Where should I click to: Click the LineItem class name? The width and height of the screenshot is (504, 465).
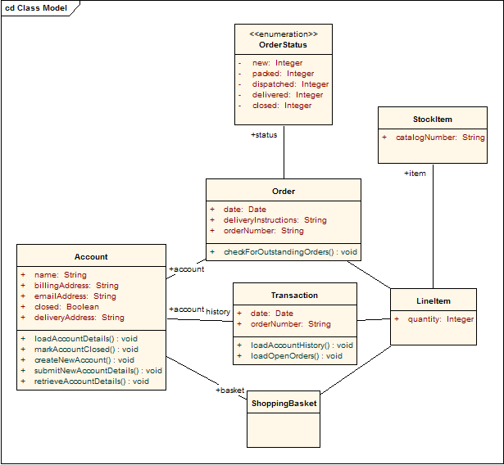[433, 300]
